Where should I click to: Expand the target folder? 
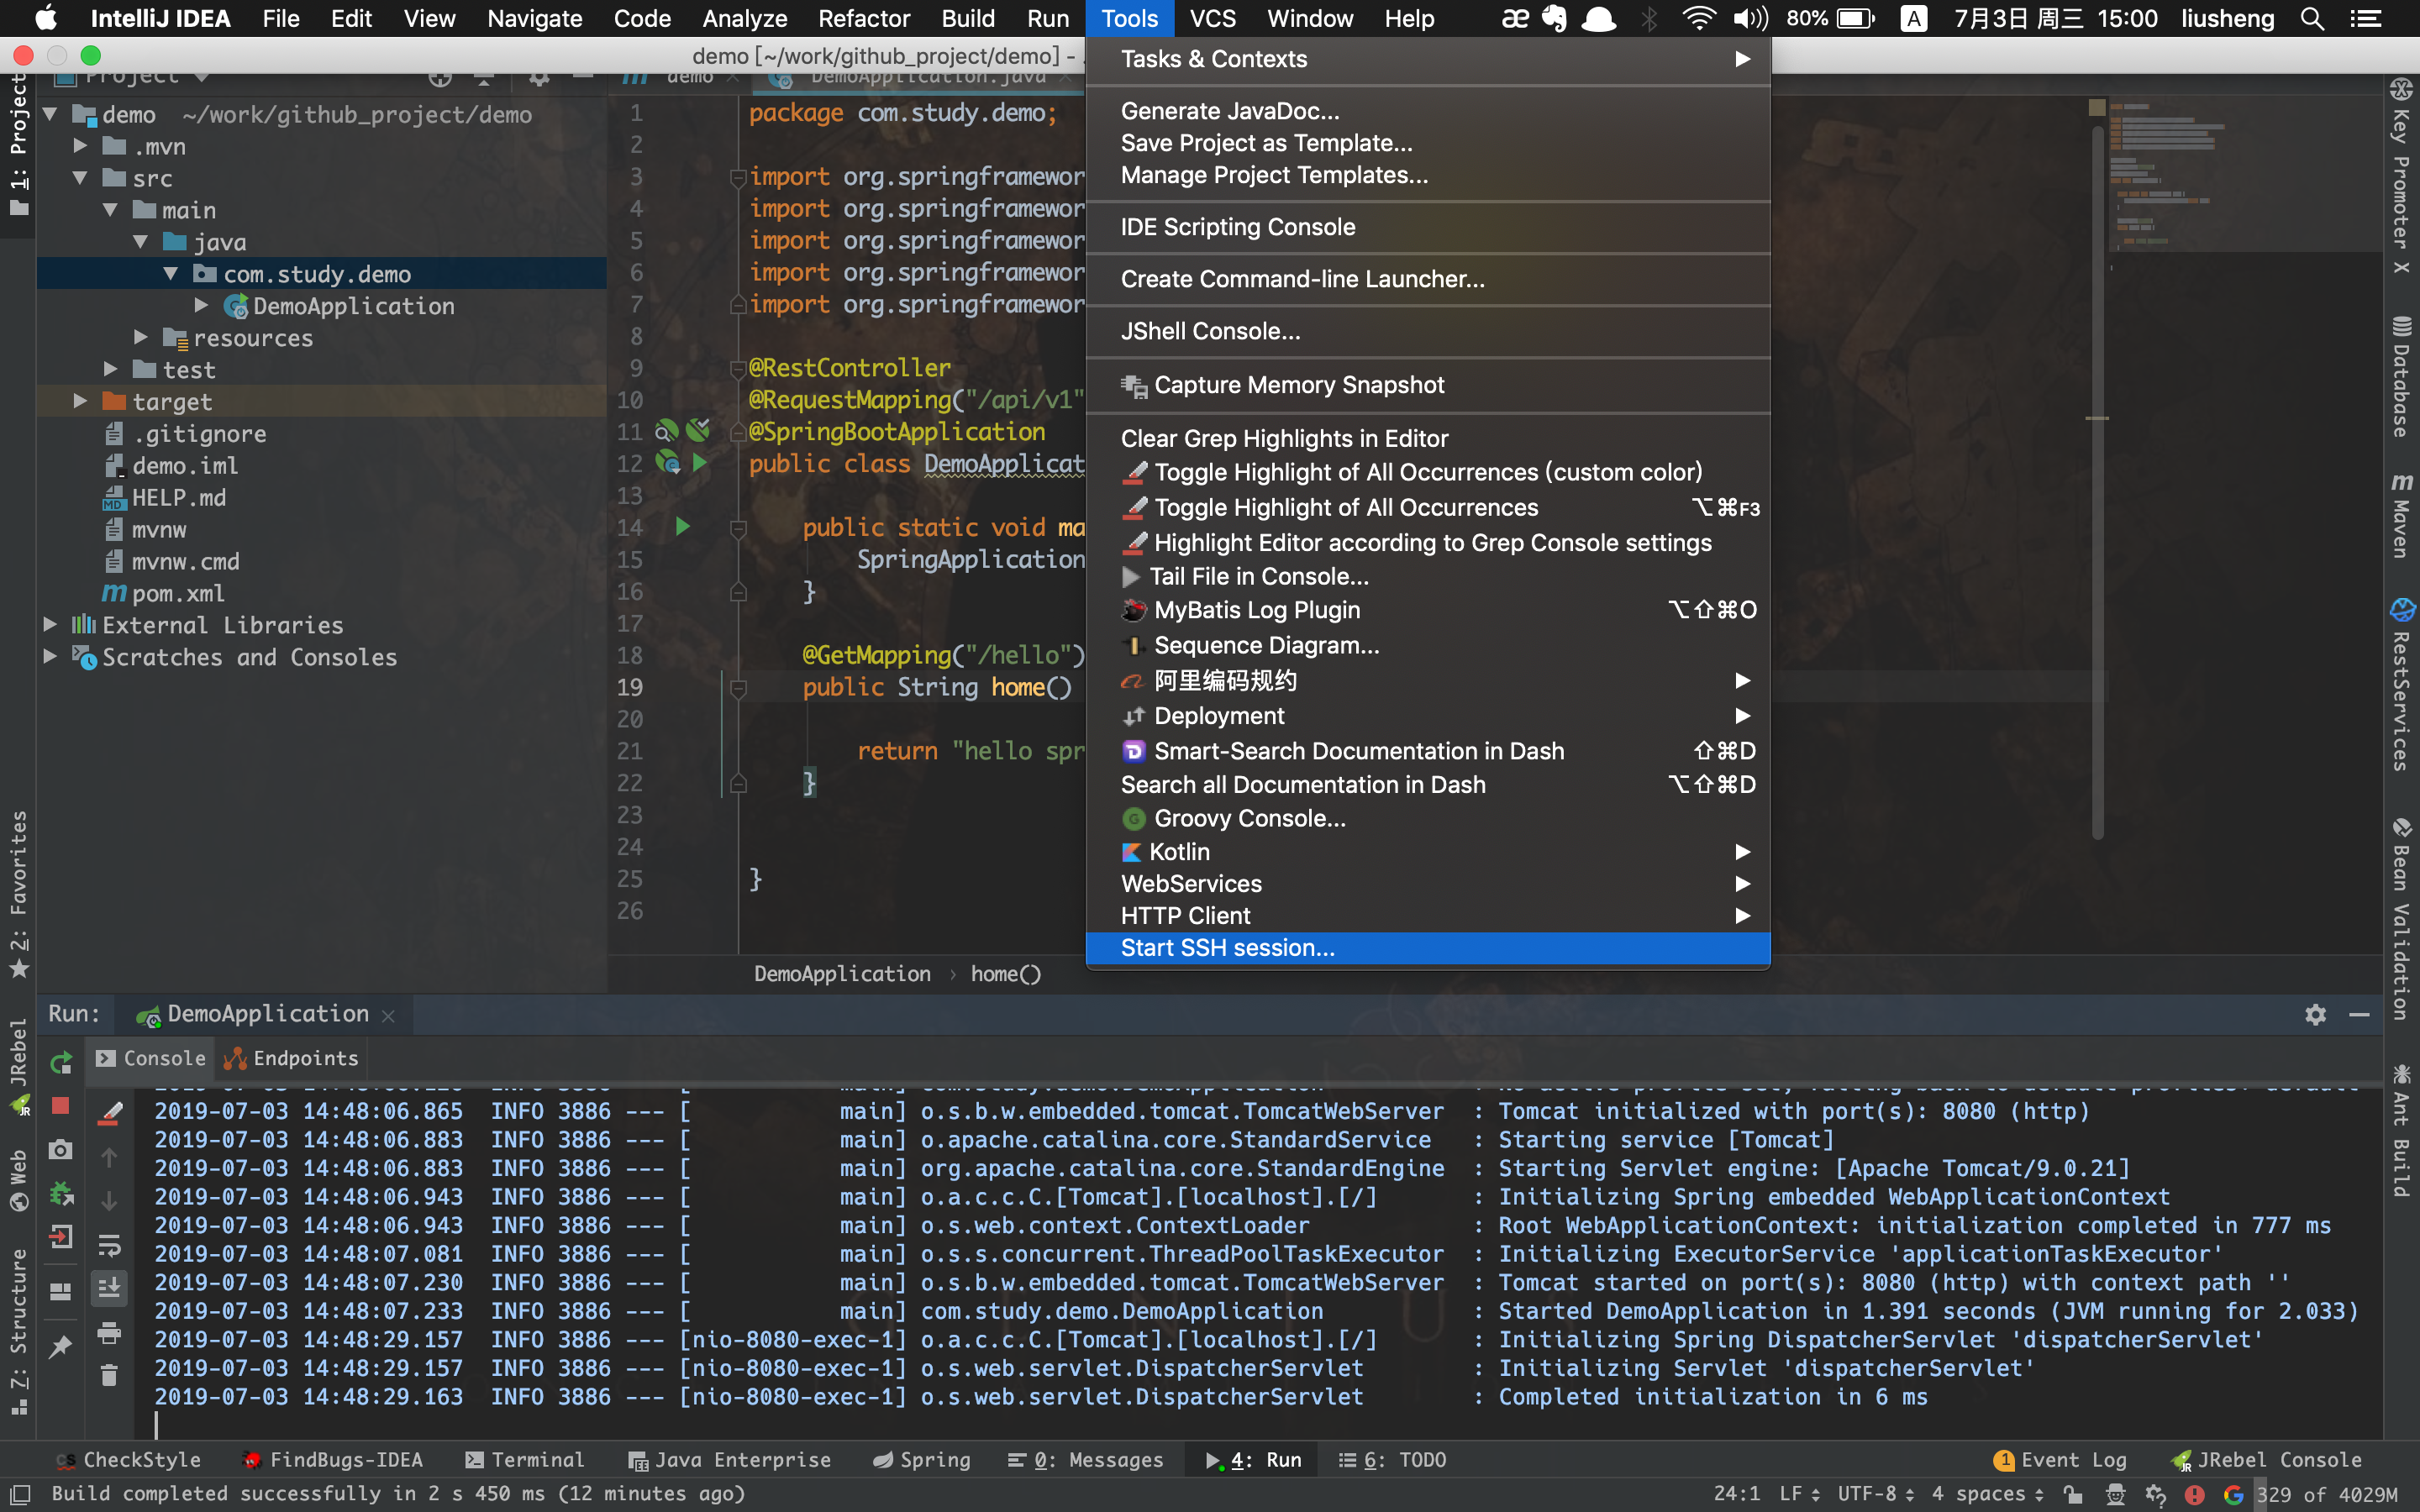(x=80, y=401)
